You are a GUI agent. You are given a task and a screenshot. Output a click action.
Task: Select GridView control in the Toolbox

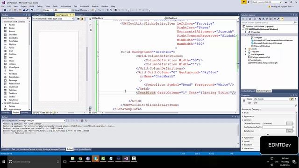tap(13, 54)
